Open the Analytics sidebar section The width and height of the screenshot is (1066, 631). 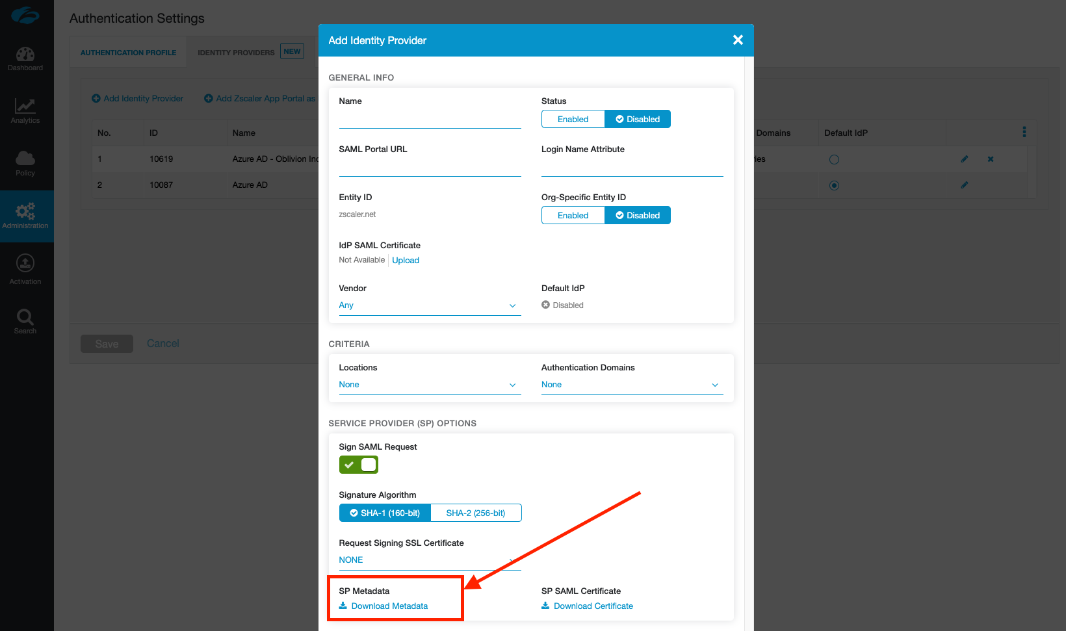coord(25,110)
